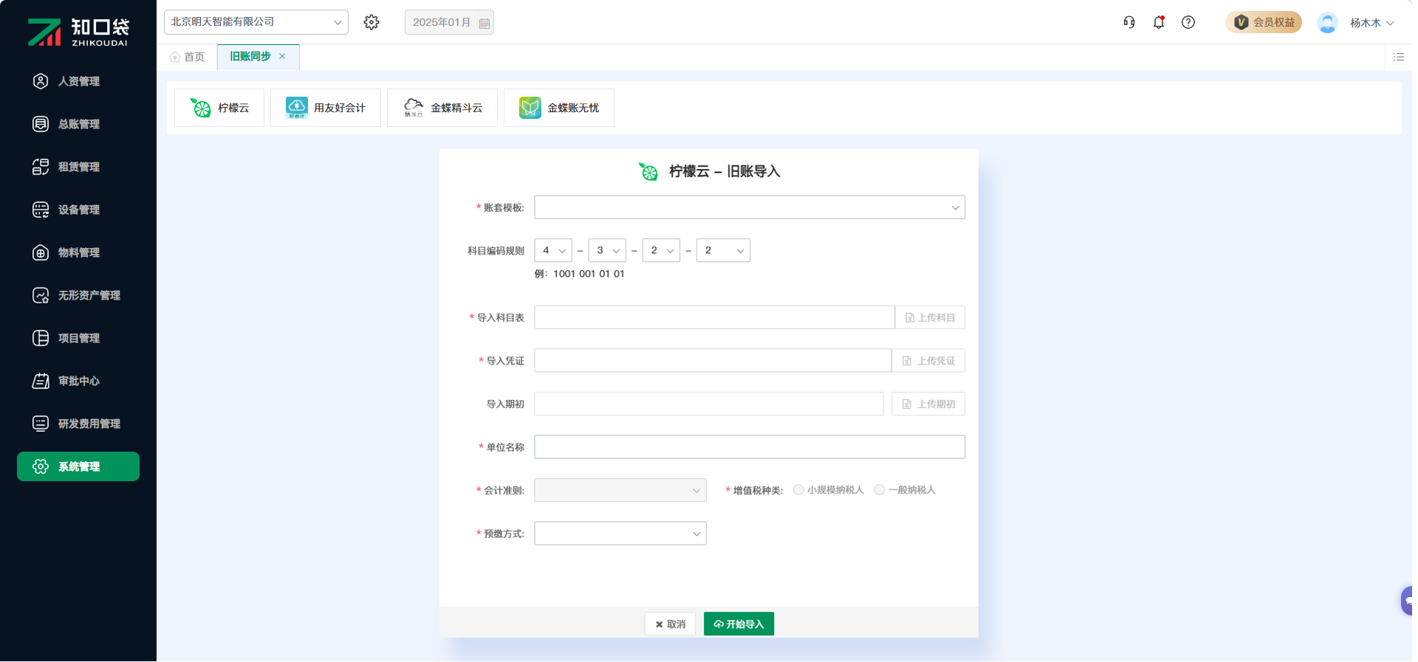Viewport: 1418px width, 662px height.
Task: Click the lemon icon in the dialog title
Action: [x=648, y=171]
